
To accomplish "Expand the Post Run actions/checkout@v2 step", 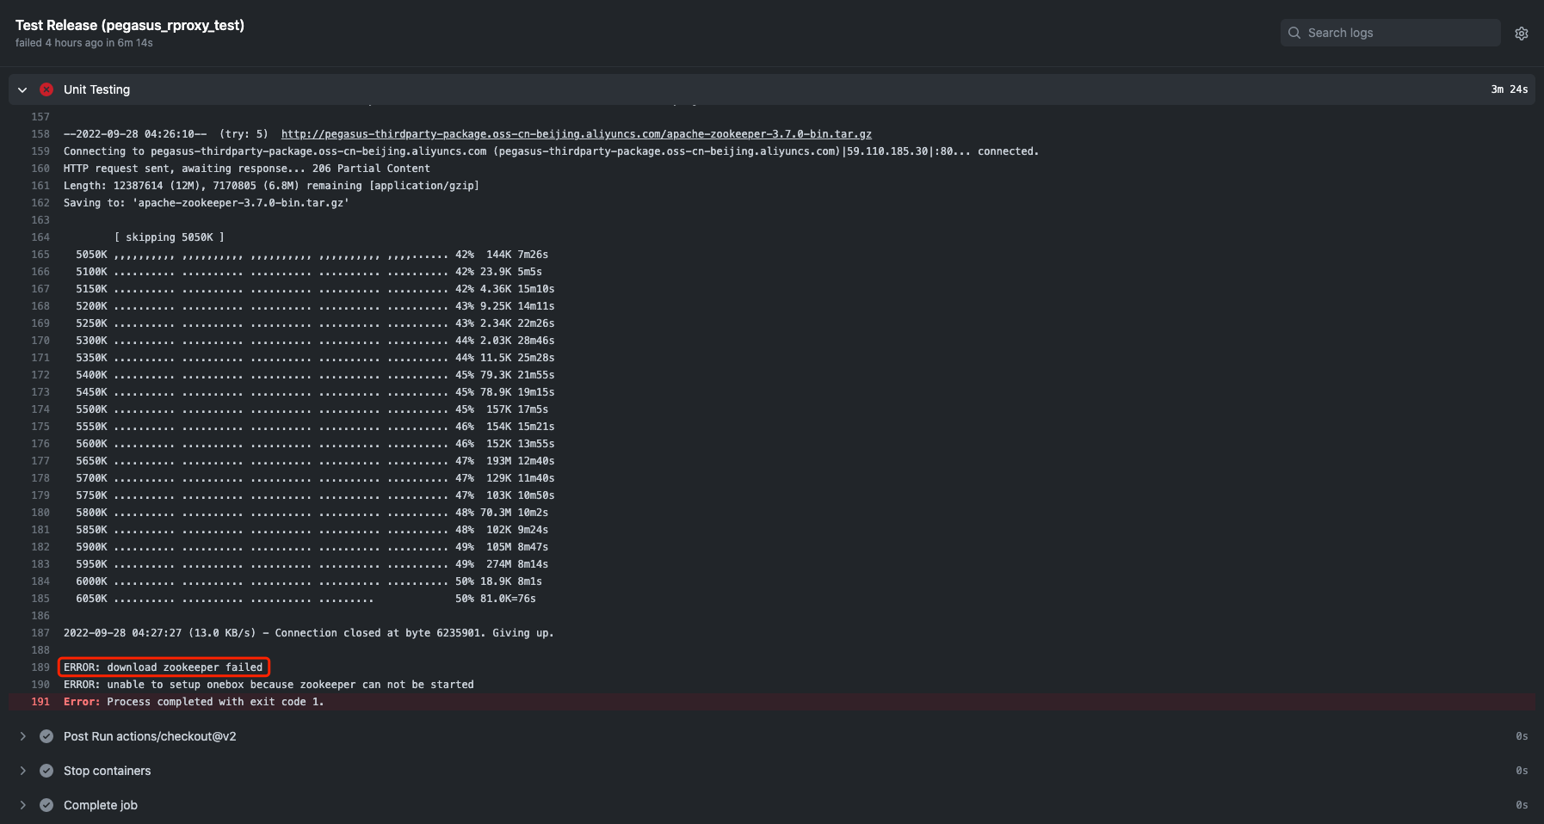I will tap(22, 735).
